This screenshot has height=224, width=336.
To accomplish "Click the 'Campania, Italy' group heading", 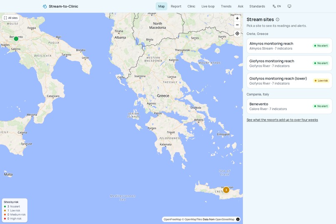I will tap(258, 94).
